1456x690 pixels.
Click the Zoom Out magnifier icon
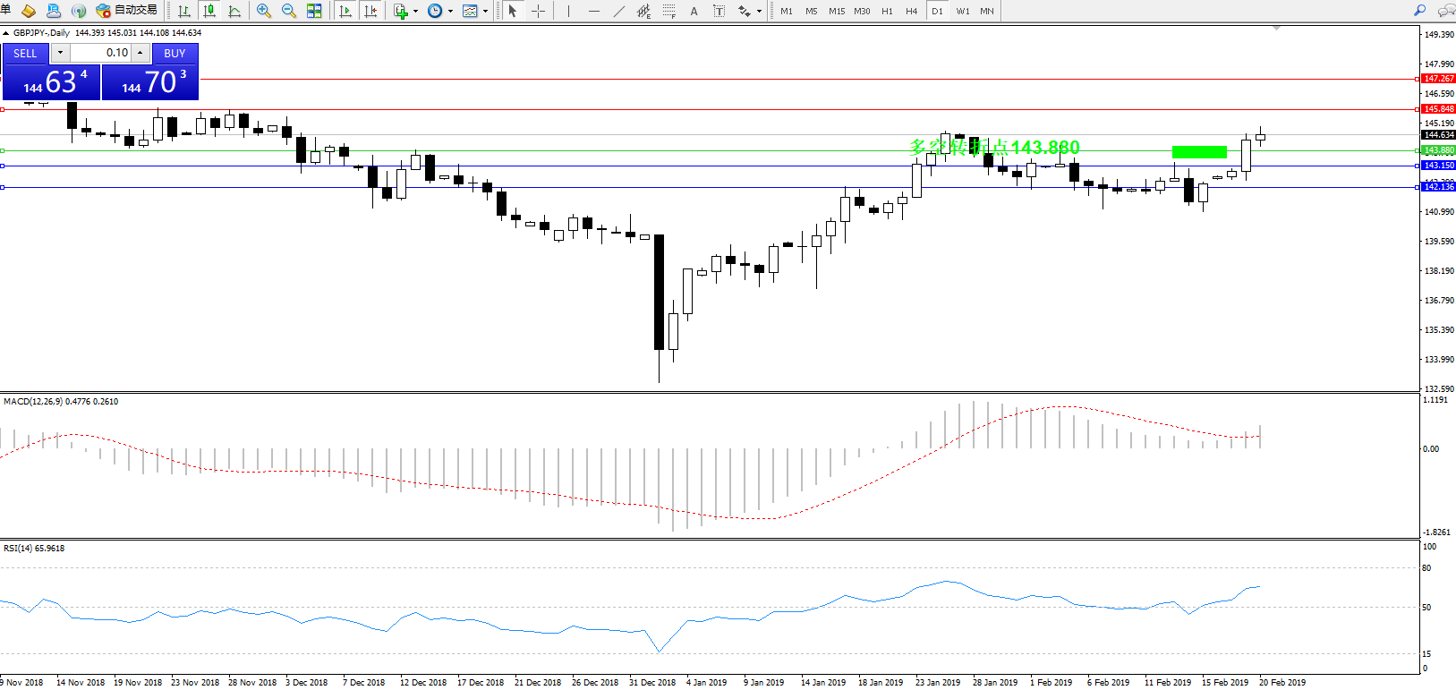pos(288,11)
